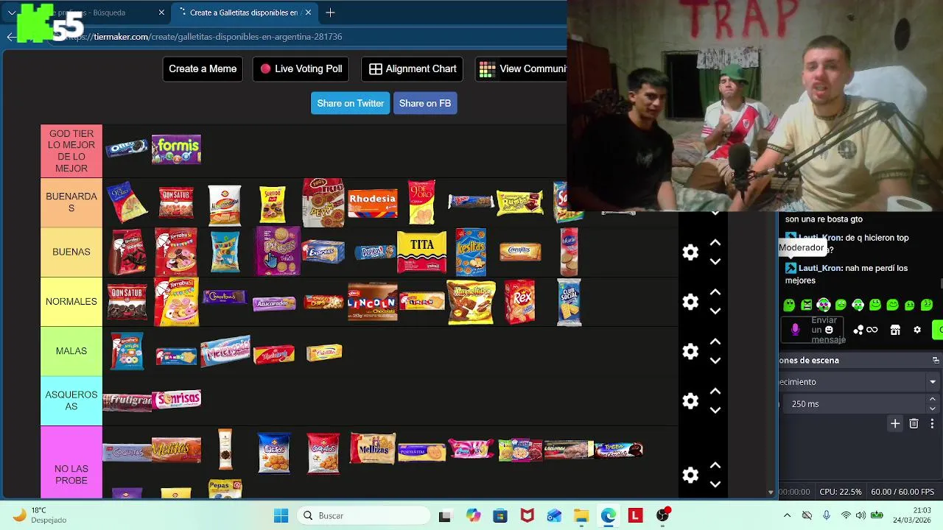Screen dimensions: 943x530
Task: Open settings gear for NORMALES tier row
Action: pos(690,302)
